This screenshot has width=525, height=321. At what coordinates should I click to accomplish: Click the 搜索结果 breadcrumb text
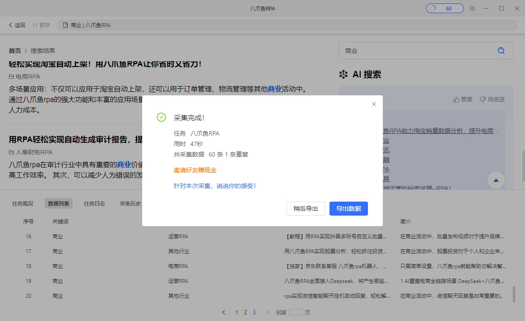(43, 51)
